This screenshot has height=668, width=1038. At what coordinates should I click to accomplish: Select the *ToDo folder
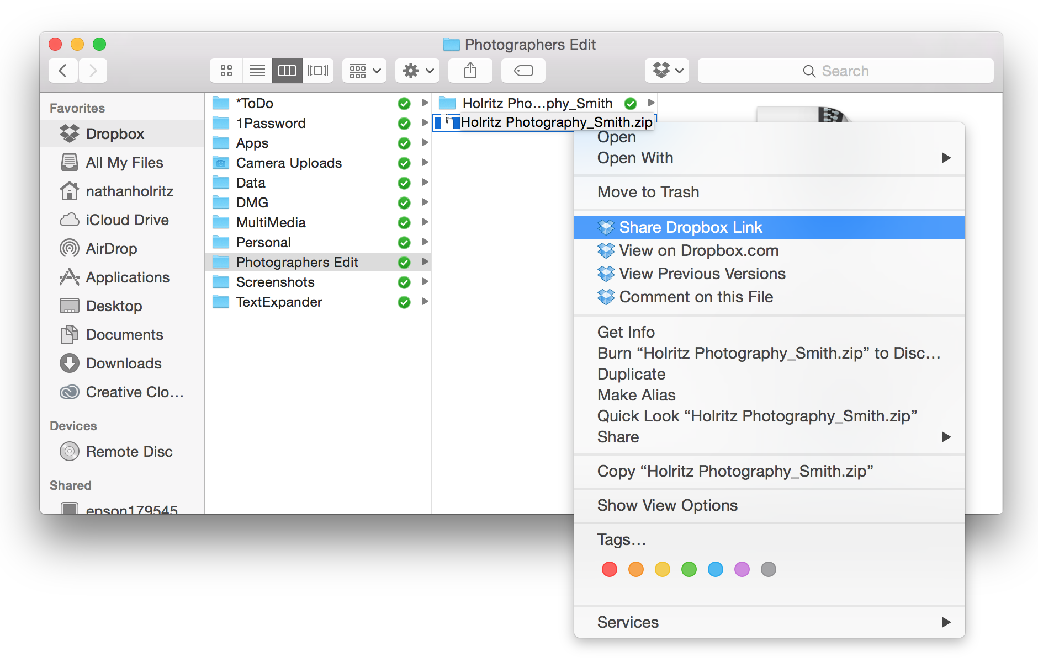(x=318, y=103)
